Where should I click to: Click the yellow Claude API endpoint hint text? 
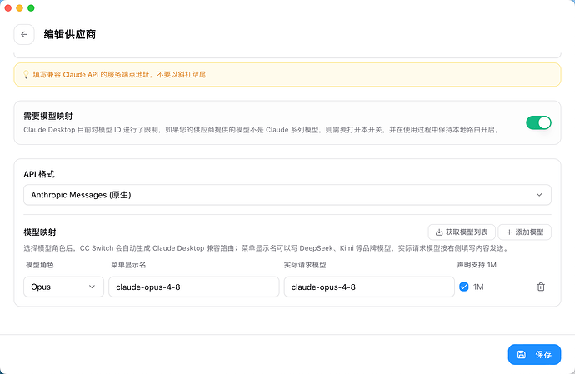(119, 74)
